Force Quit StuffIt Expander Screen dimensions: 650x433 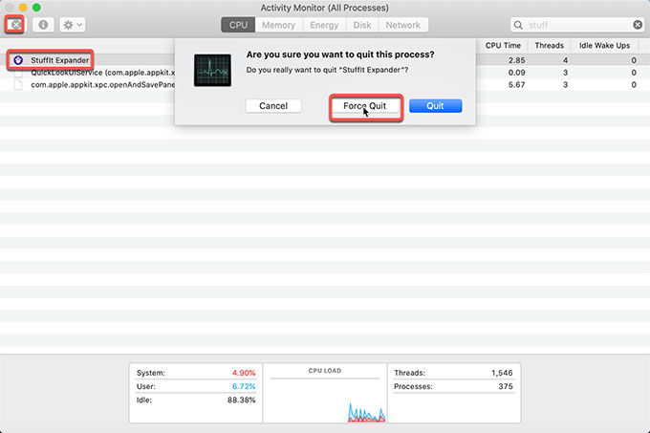pyautogui.click(x=364, y=106)
